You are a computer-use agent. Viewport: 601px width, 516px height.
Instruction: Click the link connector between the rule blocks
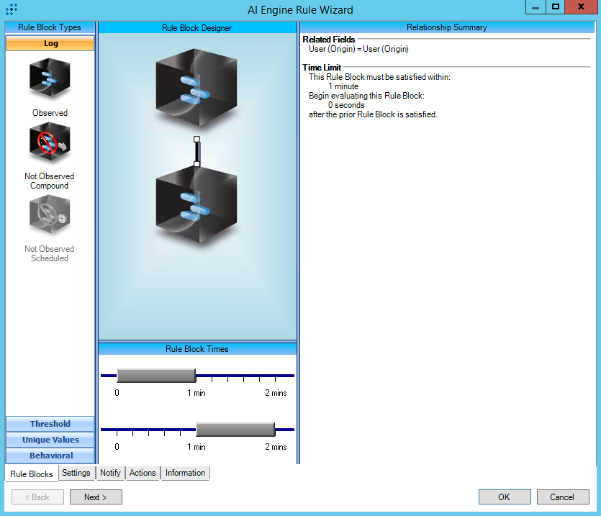[x=196, y=151]
